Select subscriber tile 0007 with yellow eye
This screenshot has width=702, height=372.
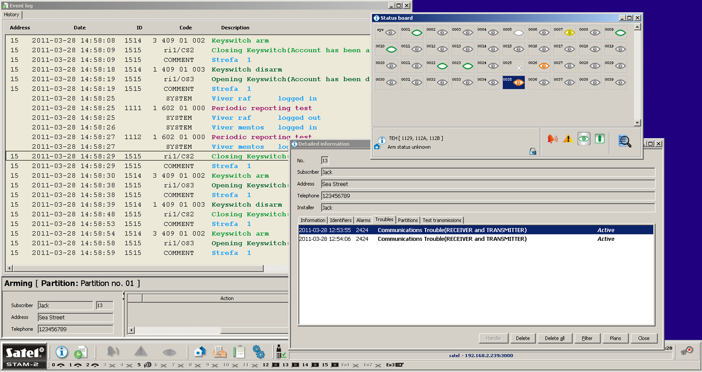point(565,33)
